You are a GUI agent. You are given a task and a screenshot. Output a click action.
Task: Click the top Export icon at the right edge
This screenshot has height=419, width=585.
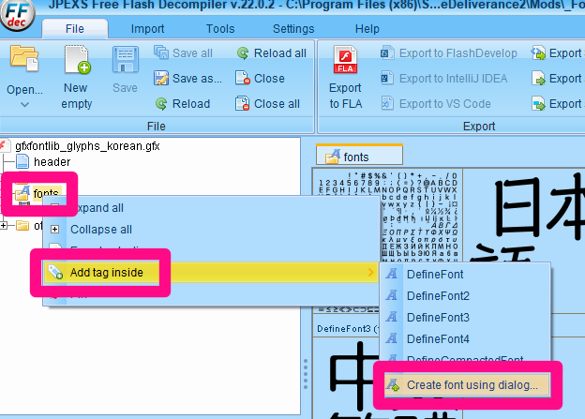[538, 53]
